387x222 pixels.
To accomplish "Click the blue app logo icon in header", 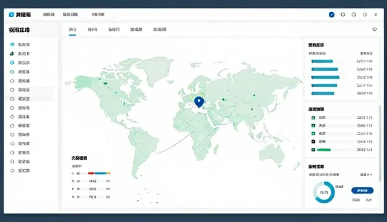I will point(11,14).
